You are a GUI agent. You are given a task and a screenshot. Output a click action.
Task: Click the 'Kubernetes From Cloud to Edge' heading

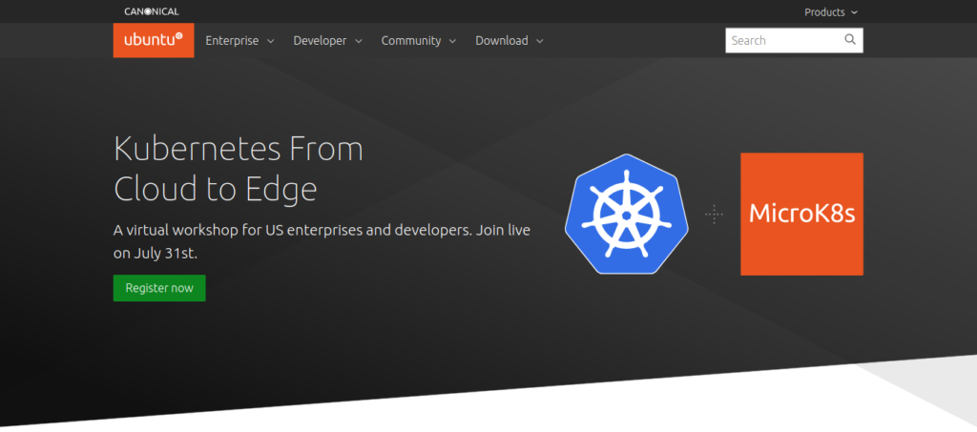tap(239, 170)
